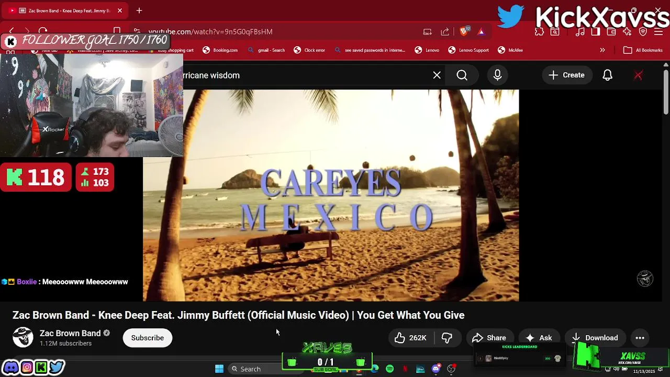Click the install app icon in the address bar
The image size is (670, 377).
tap(427, 31)
